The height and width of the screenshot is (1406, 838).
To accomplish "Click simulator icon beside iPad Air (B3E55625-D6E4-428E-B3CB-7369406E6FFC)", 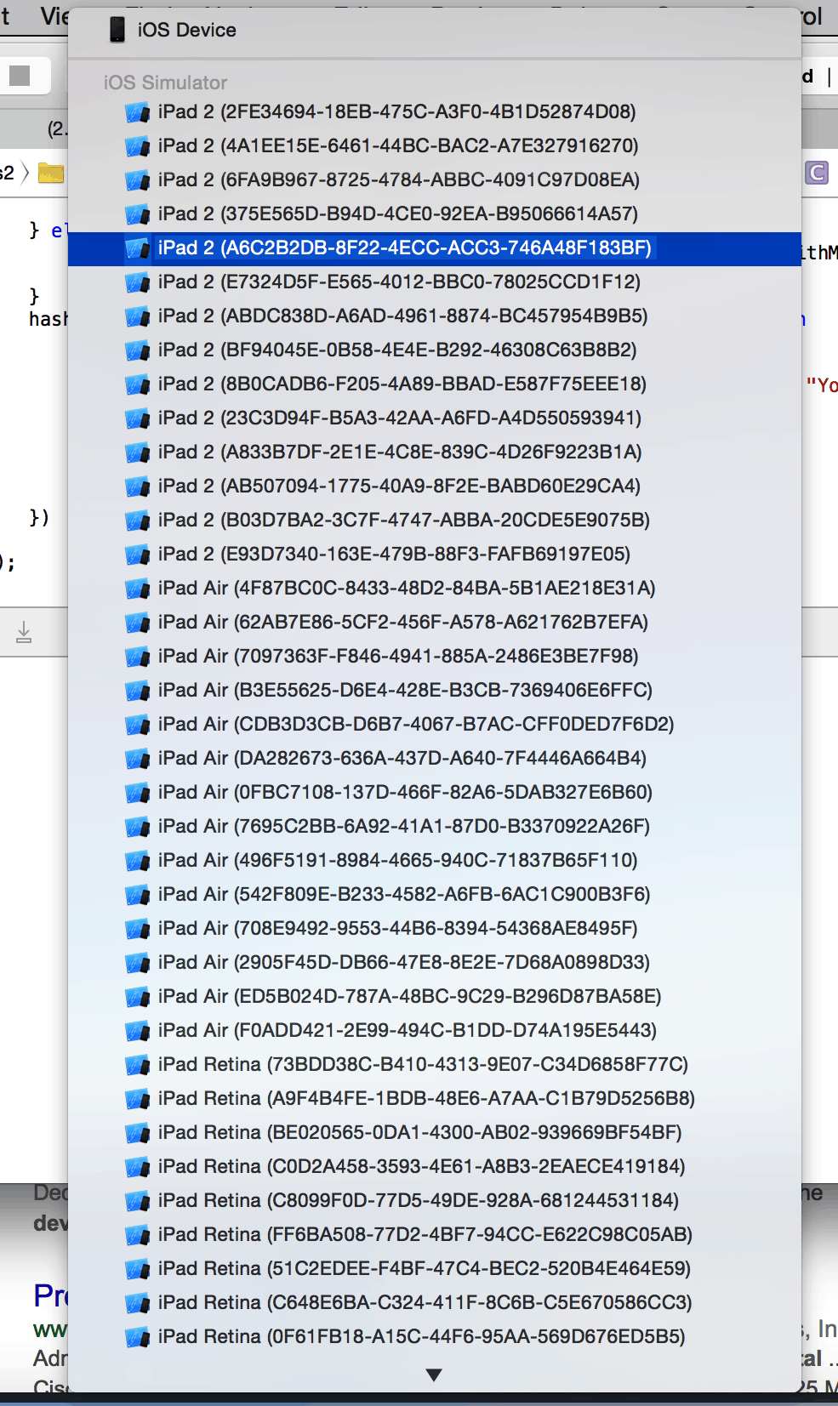I will [138, 691].
